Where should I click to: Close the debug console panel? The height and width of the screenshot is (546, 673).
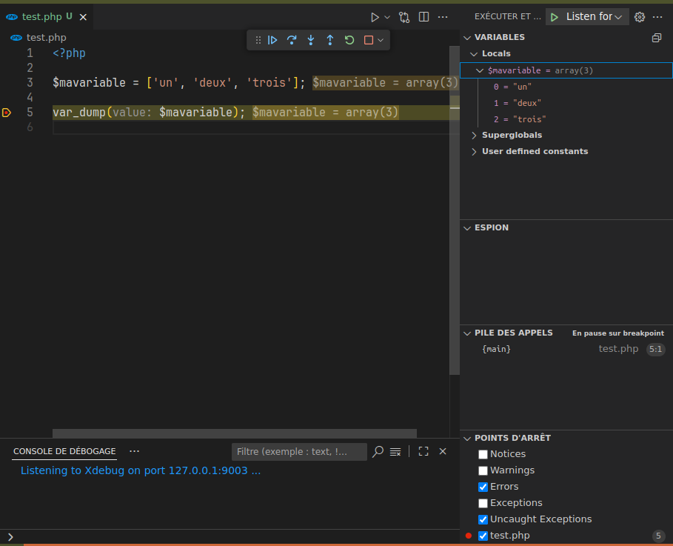443,451
